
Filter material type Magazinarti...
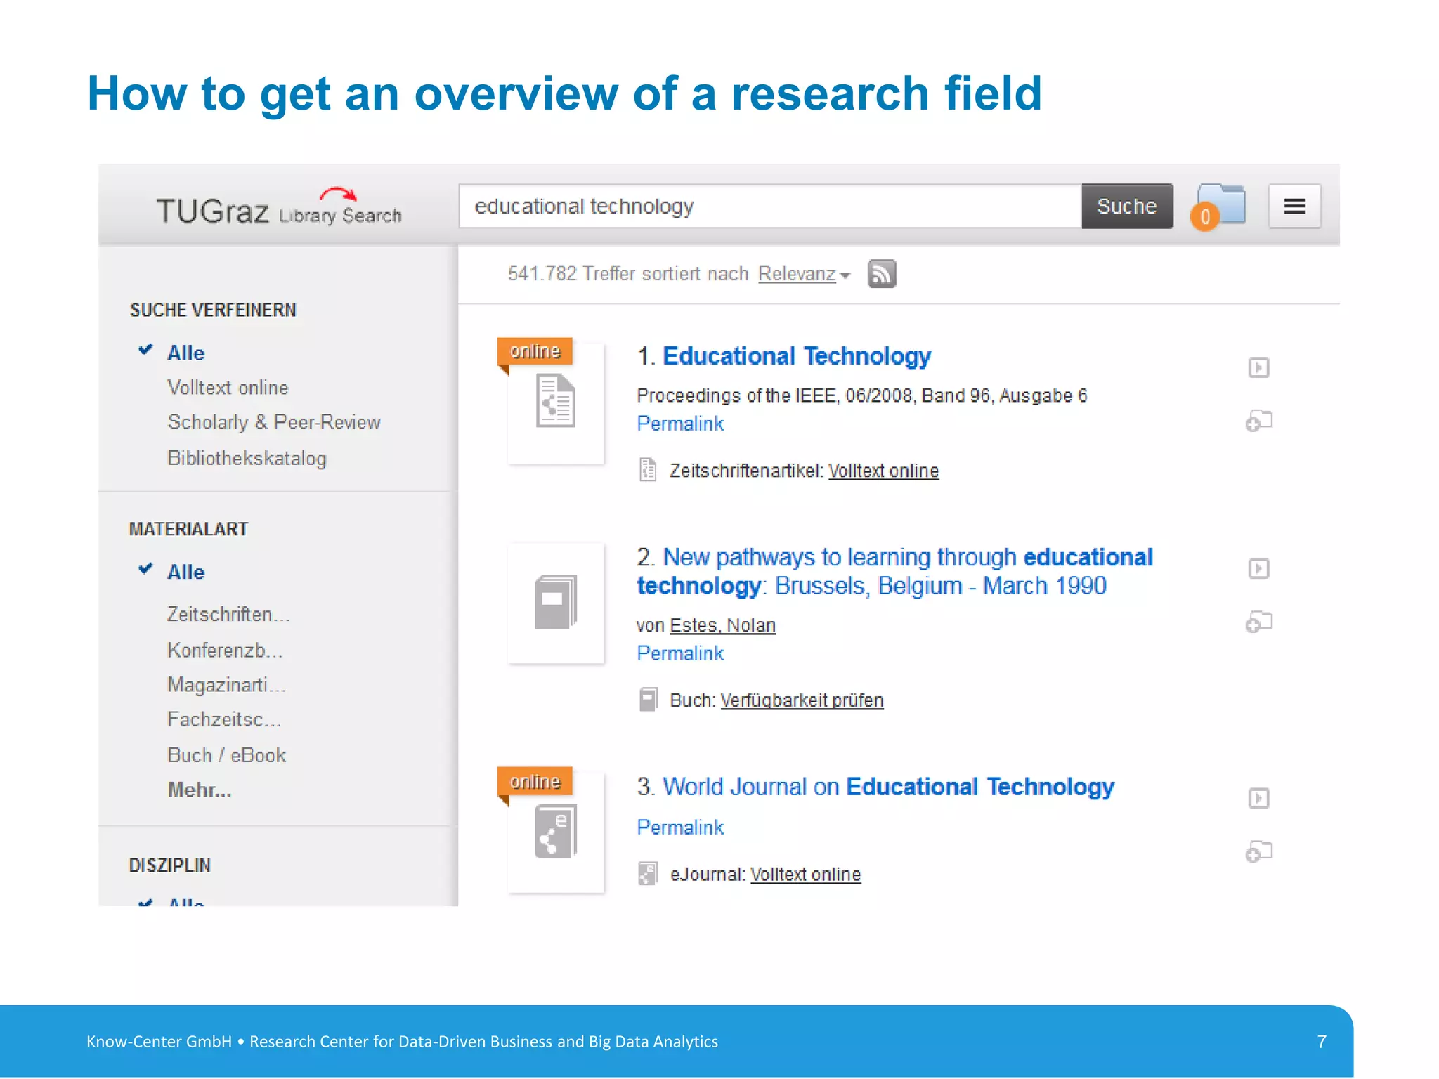click(226, 684)
